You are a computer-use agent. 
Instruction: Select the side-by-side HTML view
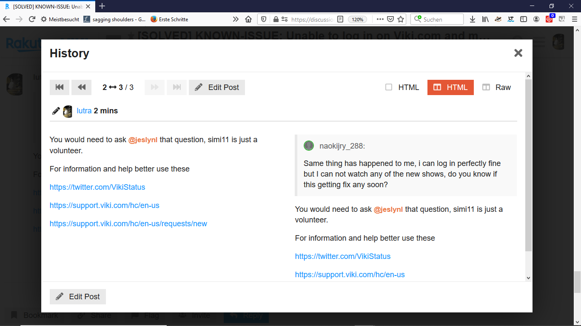pos(450,87)
